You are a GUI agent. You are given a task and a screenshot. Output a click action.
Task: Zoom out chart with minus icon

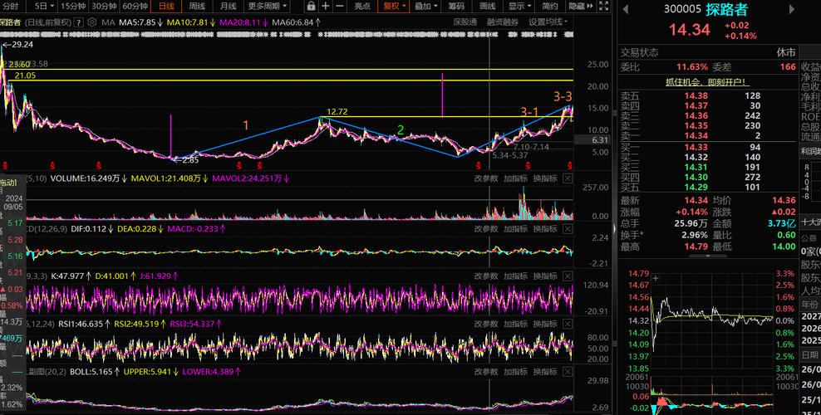(340, 7)
